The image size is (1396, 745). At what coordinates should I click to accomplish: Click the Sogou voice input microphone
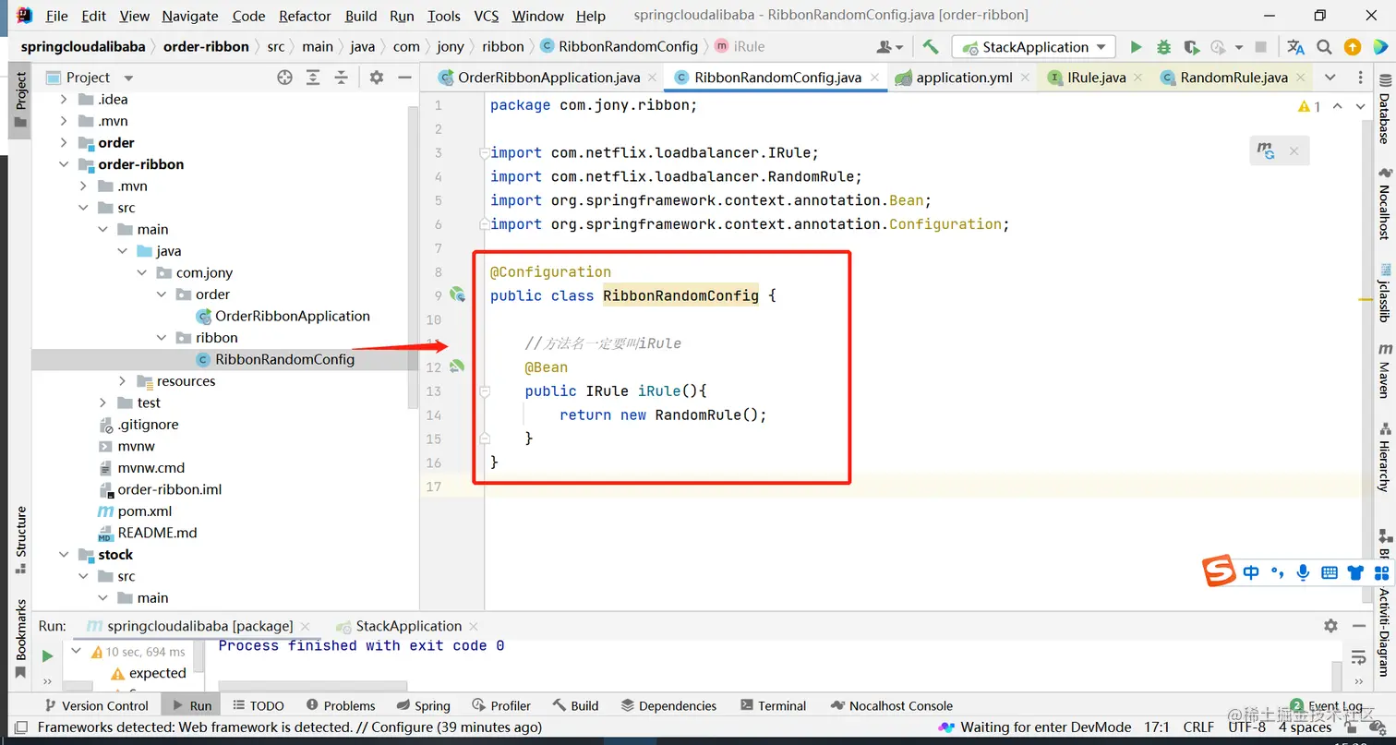[x=1303, y=572]
